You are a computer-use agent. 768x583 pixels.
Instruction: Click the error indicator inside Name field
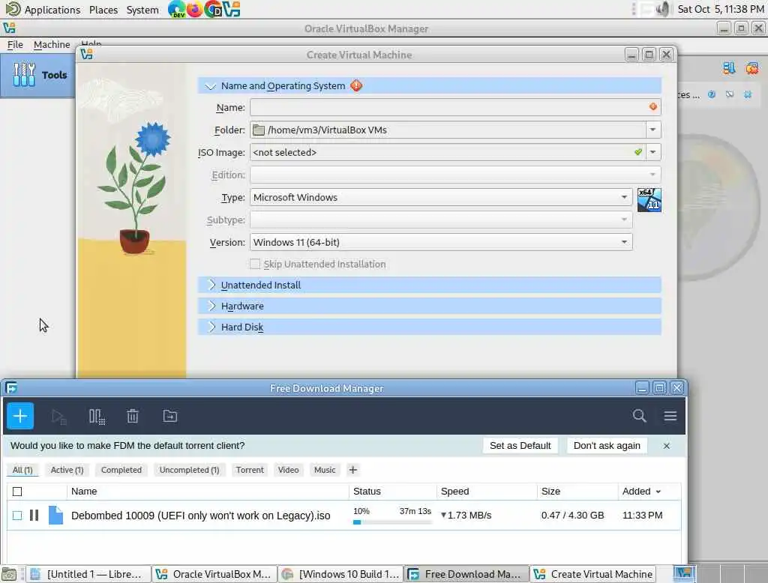[653, 106]
